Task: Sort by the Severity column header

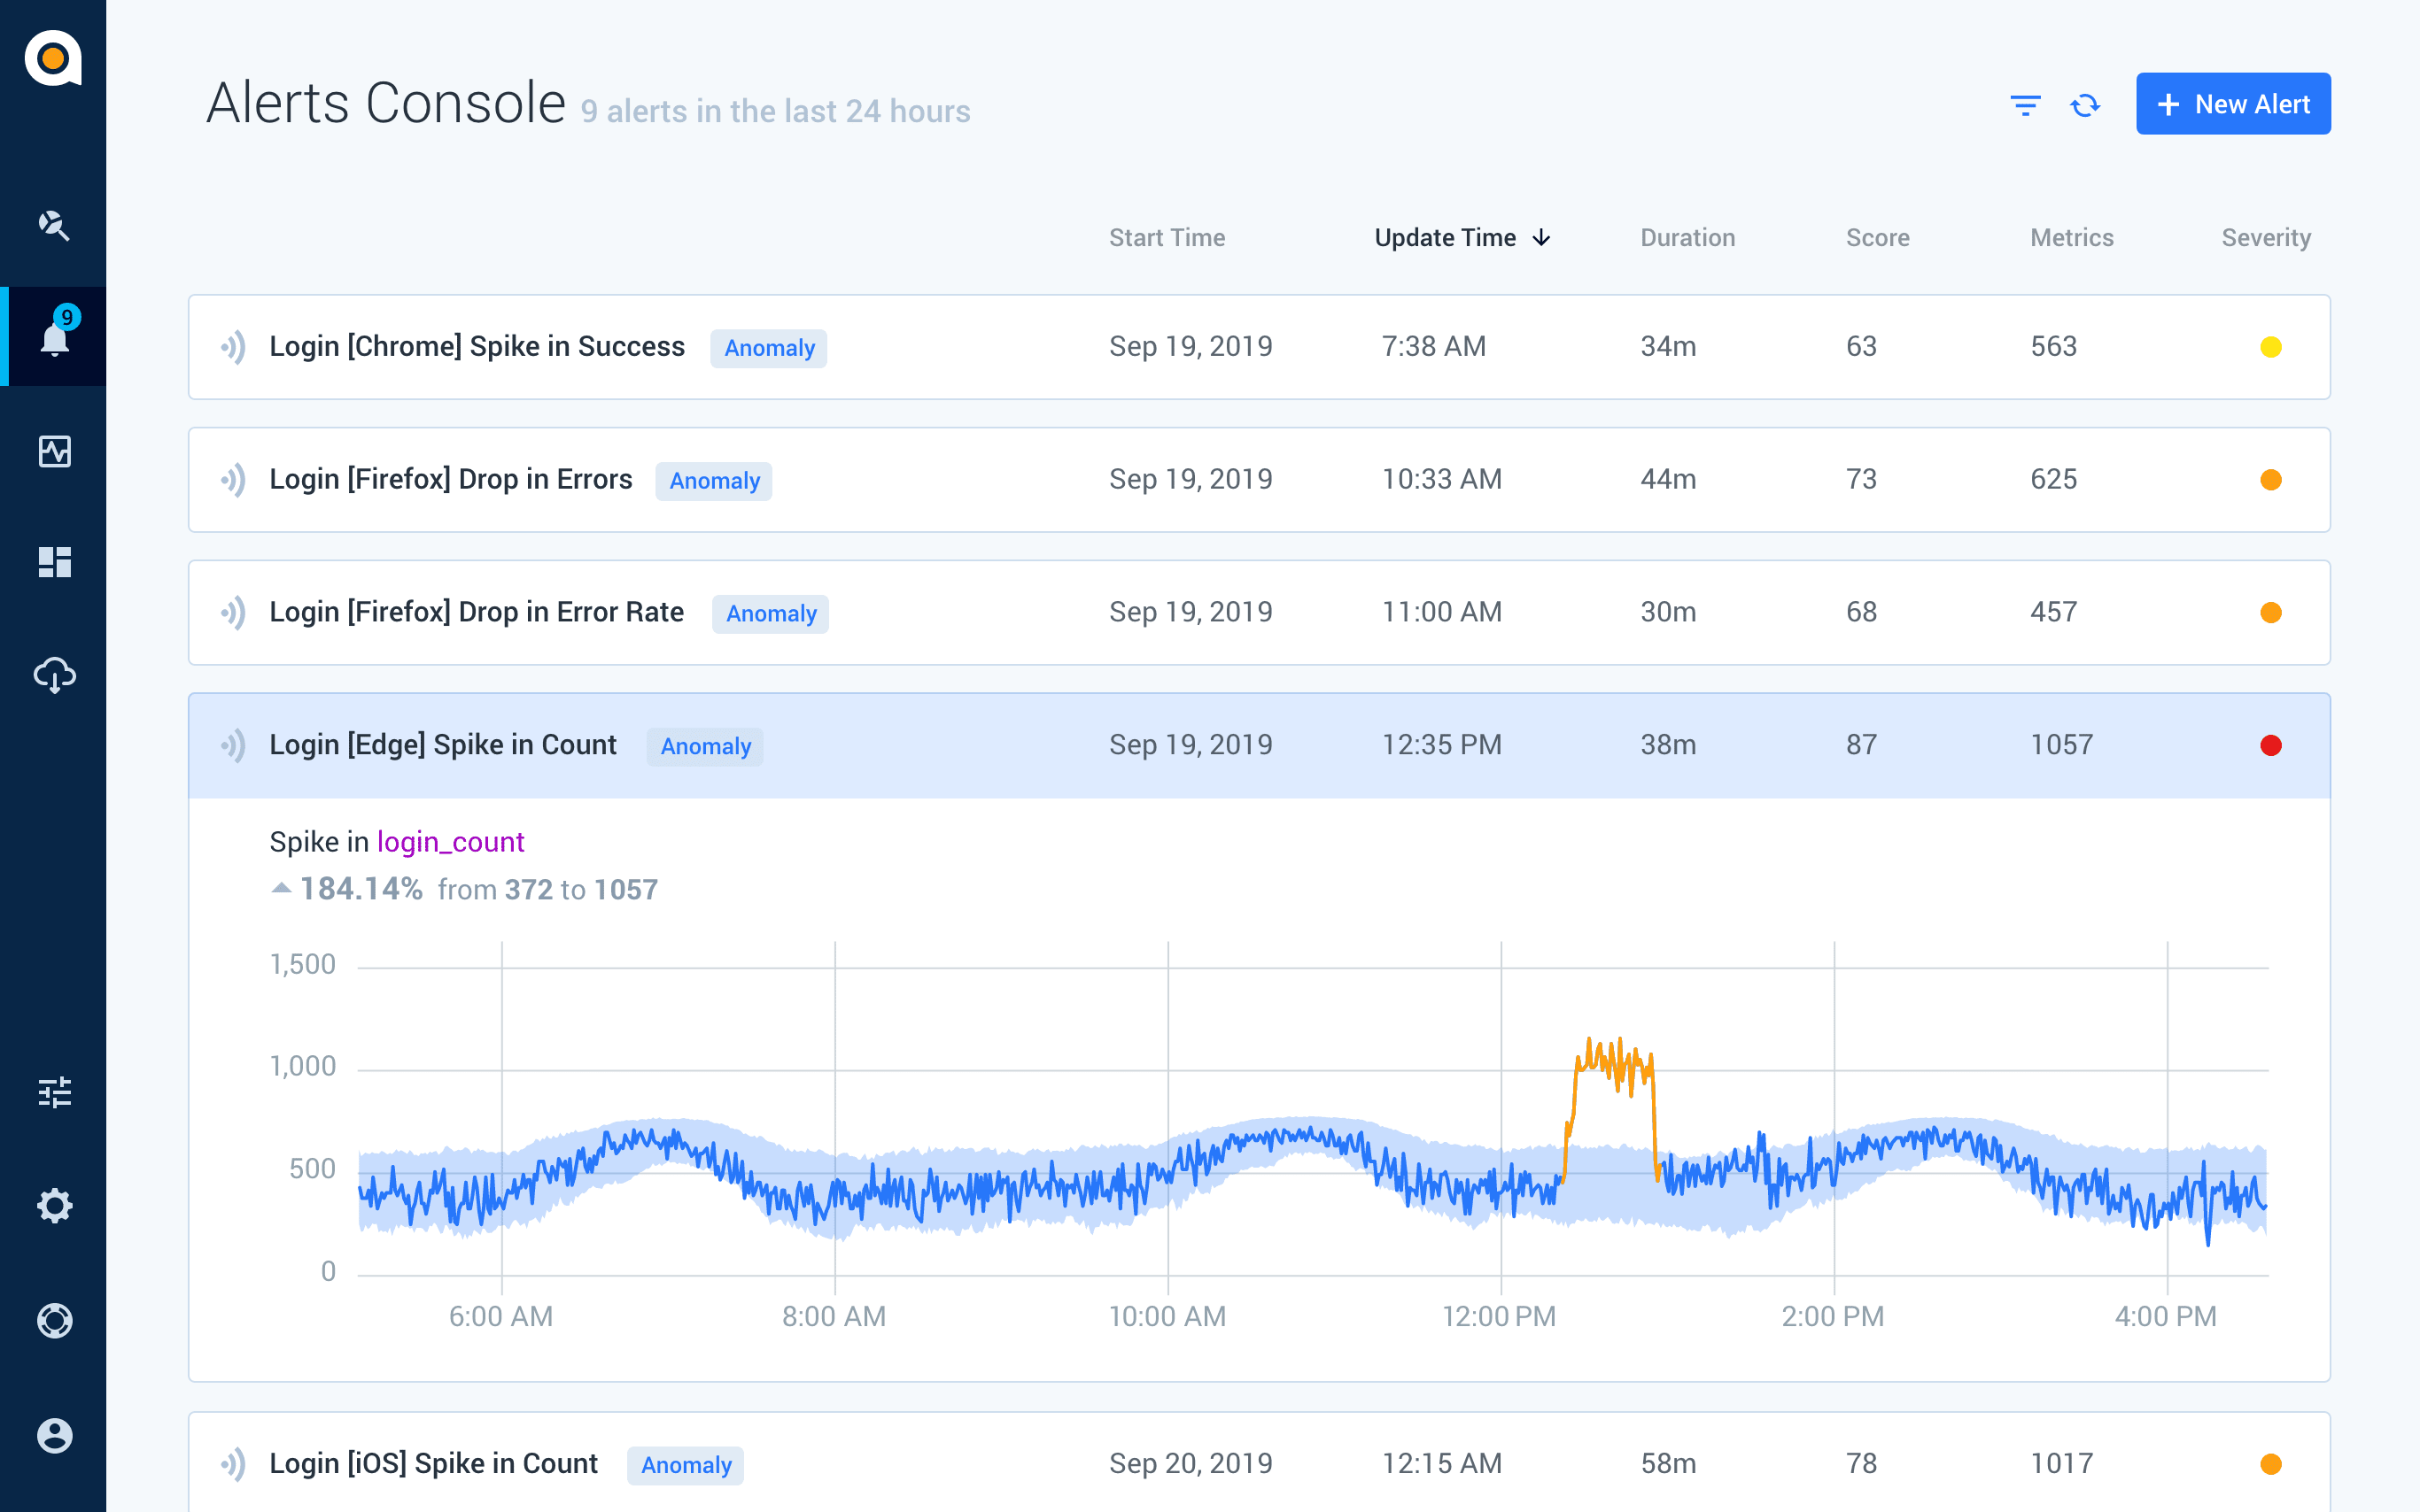Action: click(x=2265, y=238)
